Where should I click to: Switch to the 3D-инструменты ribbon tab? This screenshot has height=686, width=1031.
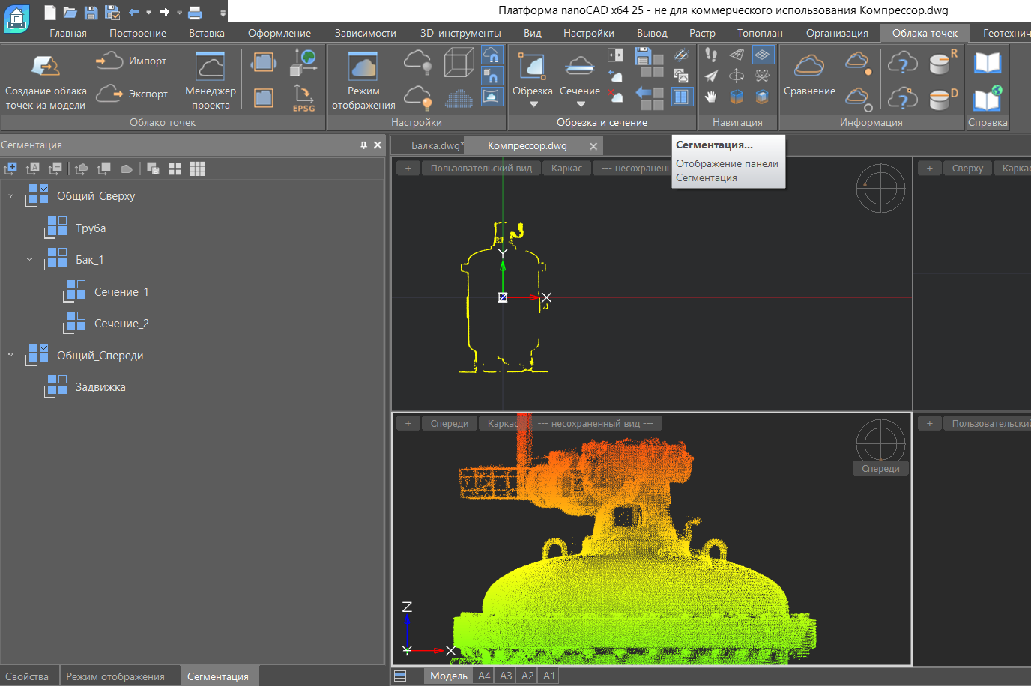click(460, 33)
